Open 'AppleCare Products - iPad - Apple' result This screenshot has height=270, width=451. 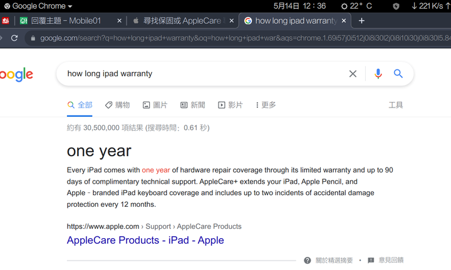(145, 240)
